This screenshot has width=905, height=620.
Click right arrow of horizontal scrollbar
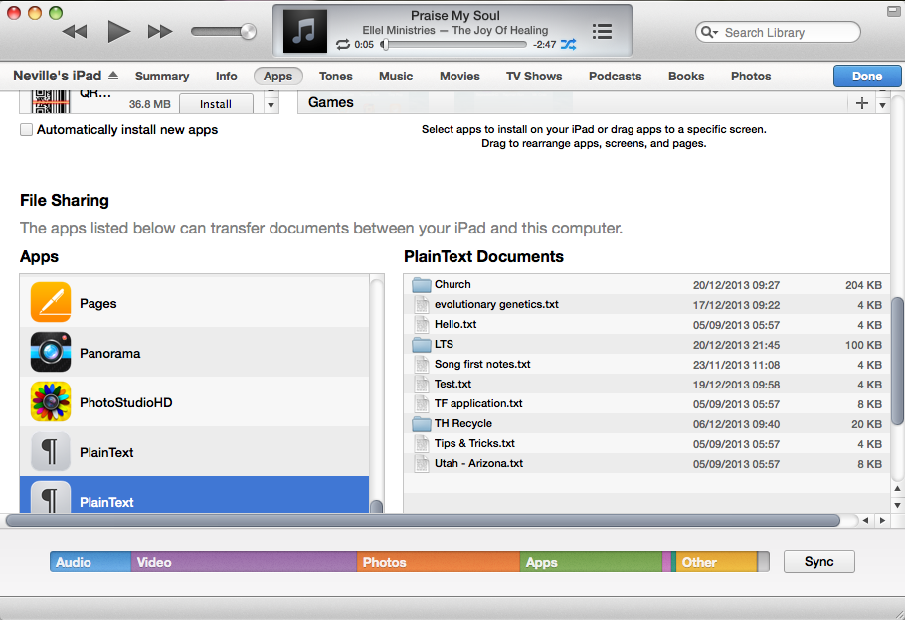tap(882, 521)
